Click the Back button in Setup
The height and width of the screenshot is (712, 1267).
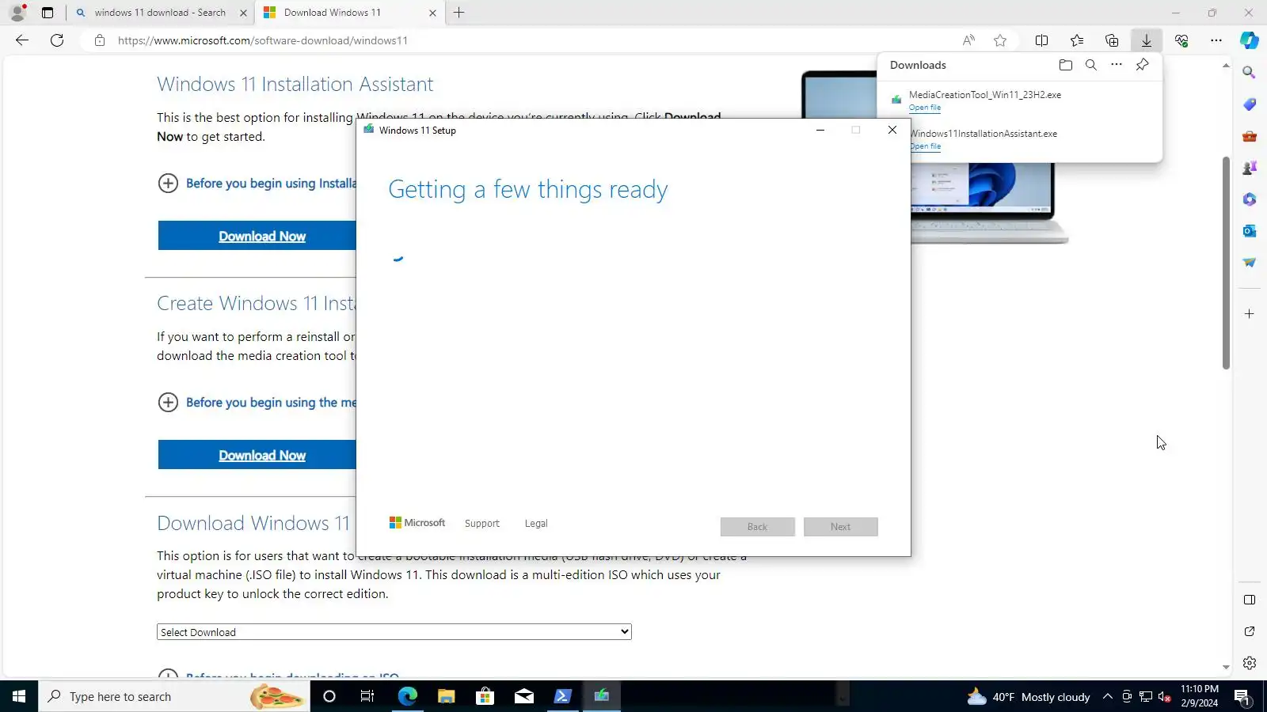click(758, 527)
